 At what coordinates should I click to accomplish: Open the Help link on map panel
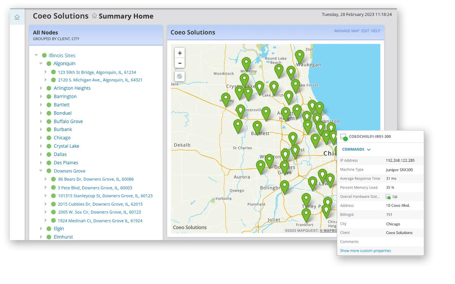376,31
